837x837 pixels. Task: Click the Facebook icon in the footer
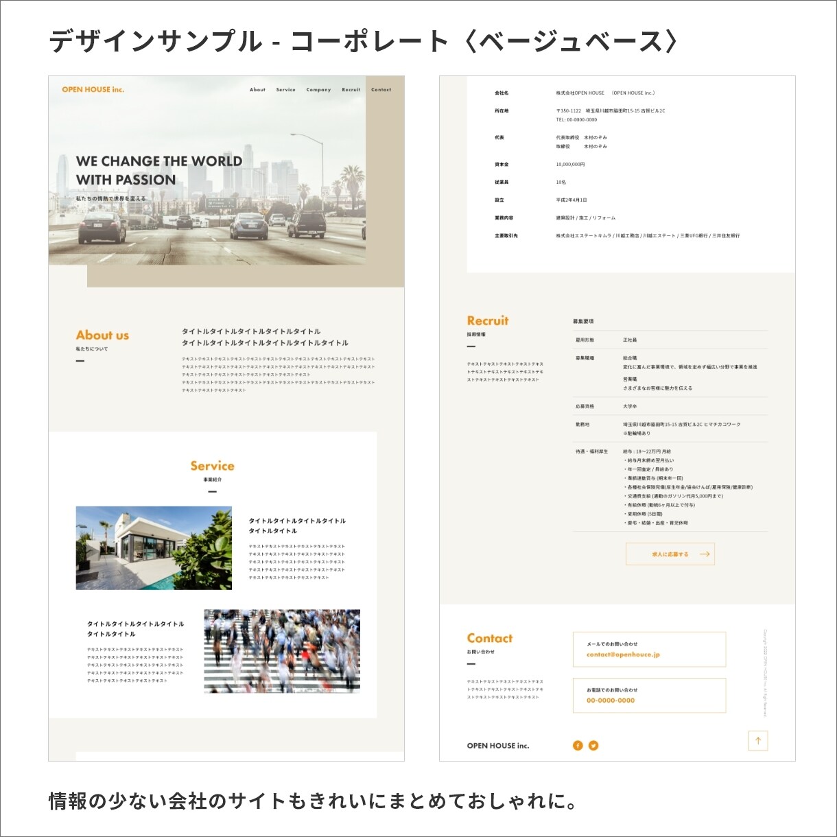(578, 746)
